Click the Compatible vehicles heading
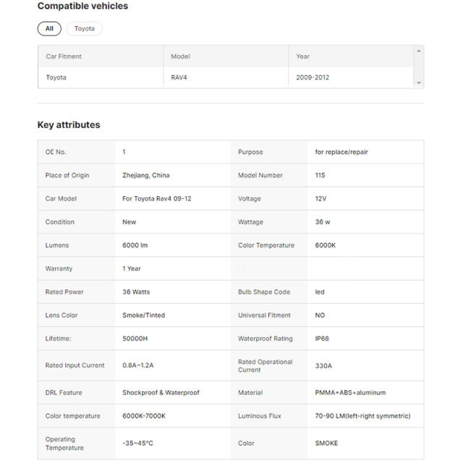This screenshot has height=463, width=463. click(82, 7)
